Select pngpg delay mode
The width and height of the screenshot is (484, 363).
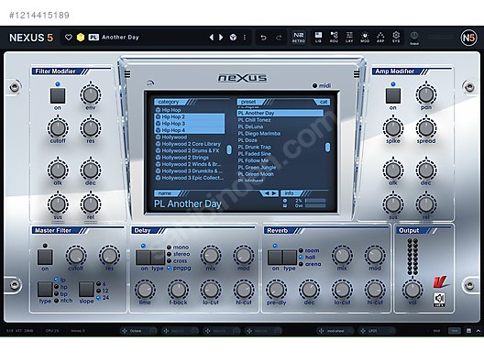pyautogui.click(x=179, y=268)
